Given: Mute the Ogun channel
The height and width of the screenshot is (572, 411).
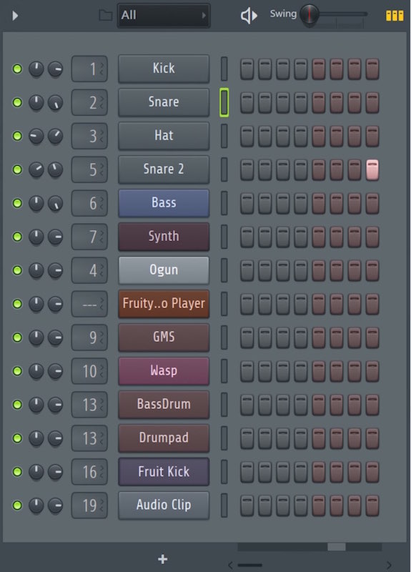Looking at the screenshot, I should (17, 270).
